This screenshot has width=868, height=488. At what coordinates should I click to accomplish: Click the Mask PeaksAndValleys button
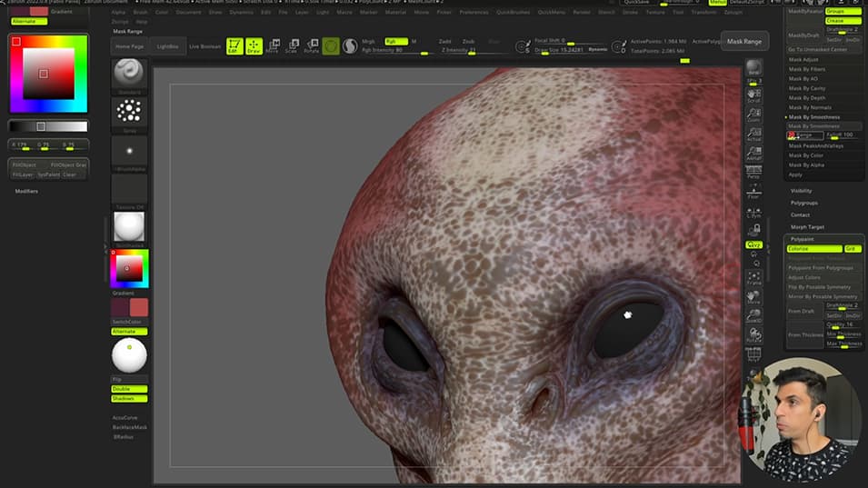816,146
